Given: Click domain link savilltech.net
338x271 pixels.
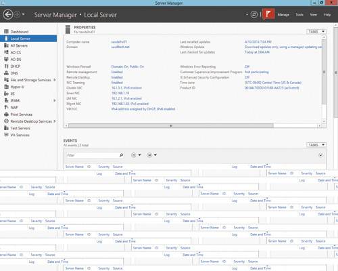Looking at the screenshot, I should (120, 47).
